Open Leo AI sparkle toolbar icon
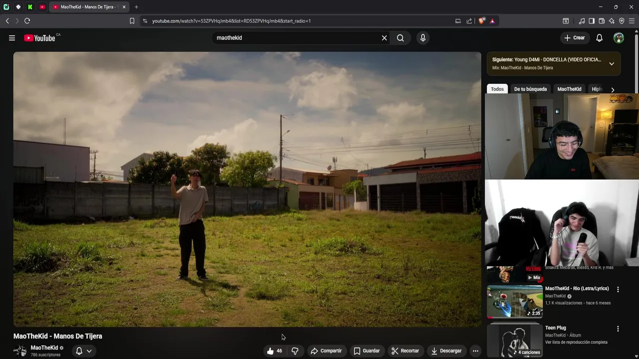The image size is (639, 359). [x=612, y=21]
